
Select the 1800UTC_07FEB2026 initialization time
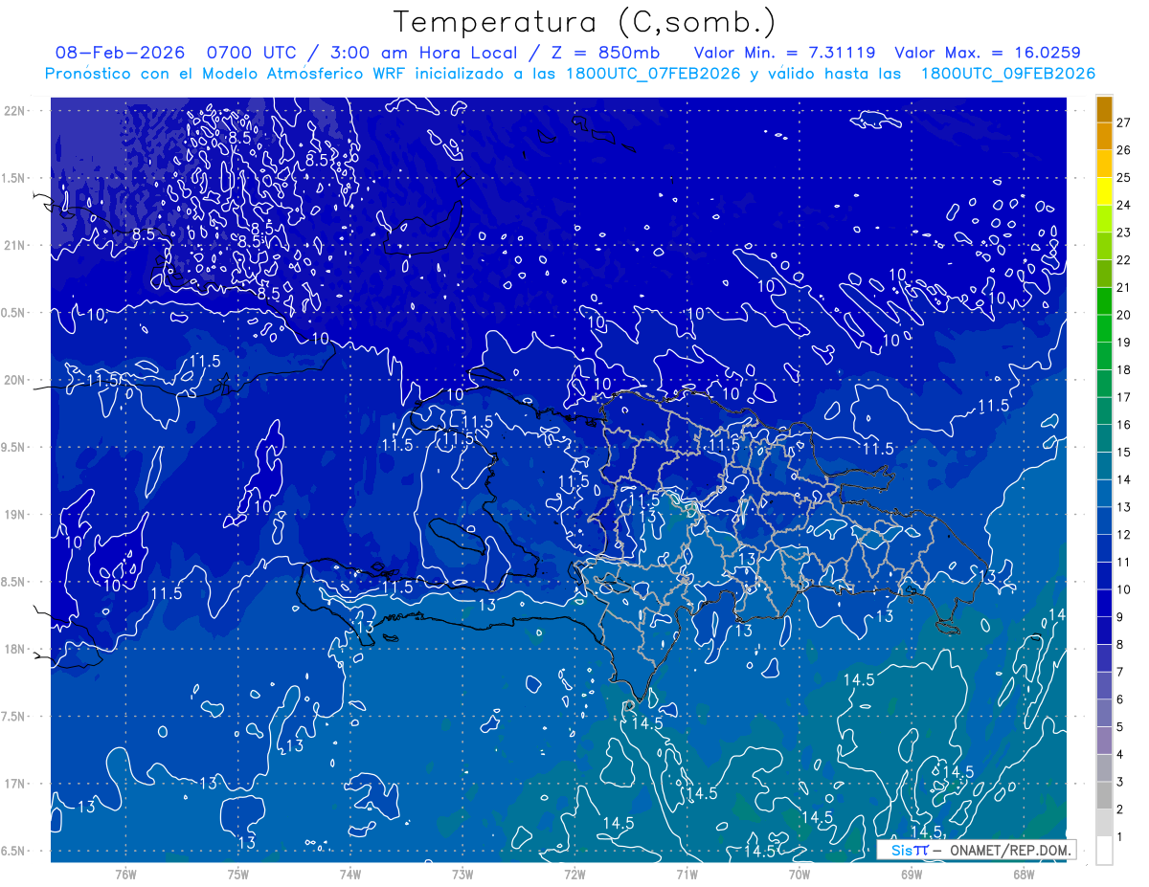pos(653,74)
